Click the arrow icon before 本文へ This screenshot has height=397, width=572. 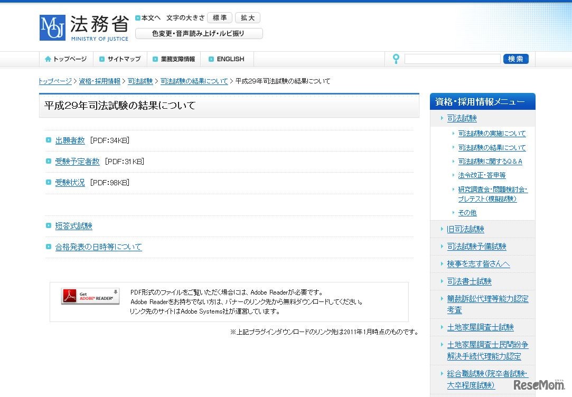137,17
